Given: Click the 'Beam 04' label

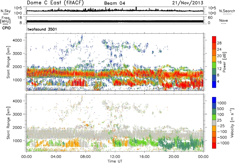Looking at the screenshot, I should [x=115, y=3].
